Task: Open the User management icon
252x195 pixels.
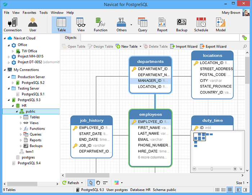Action: (x=33, y=25)
